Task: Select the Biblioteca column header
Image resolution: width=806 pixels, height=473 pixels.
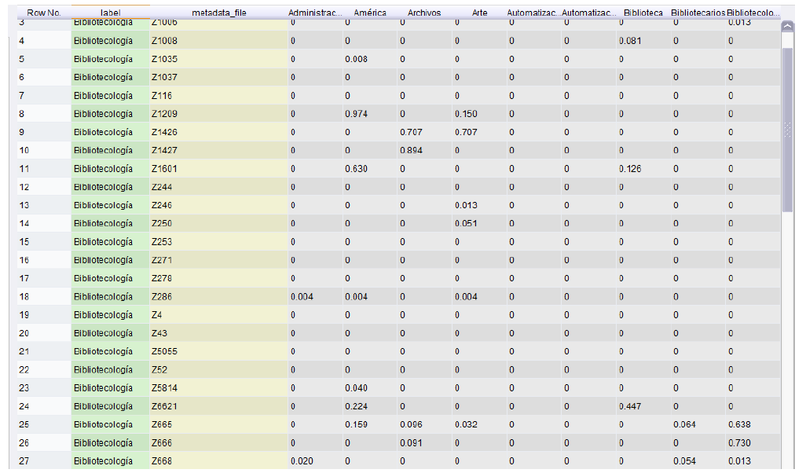Action: (x=643, y=13)
